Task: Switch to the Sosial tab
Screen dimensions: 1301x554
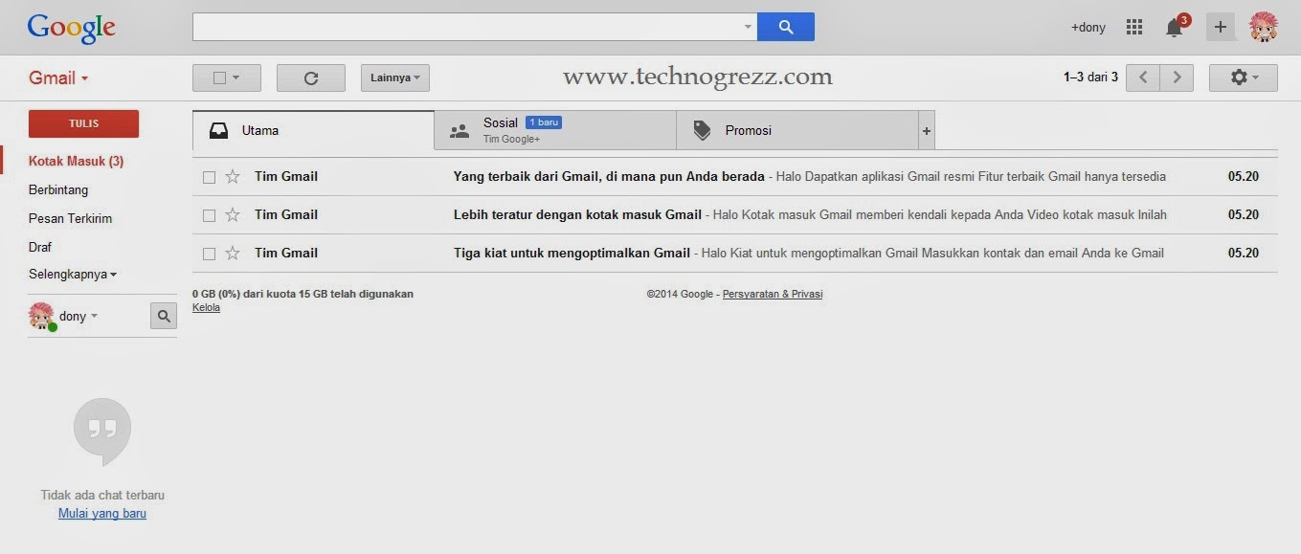Action: point(555,130)
